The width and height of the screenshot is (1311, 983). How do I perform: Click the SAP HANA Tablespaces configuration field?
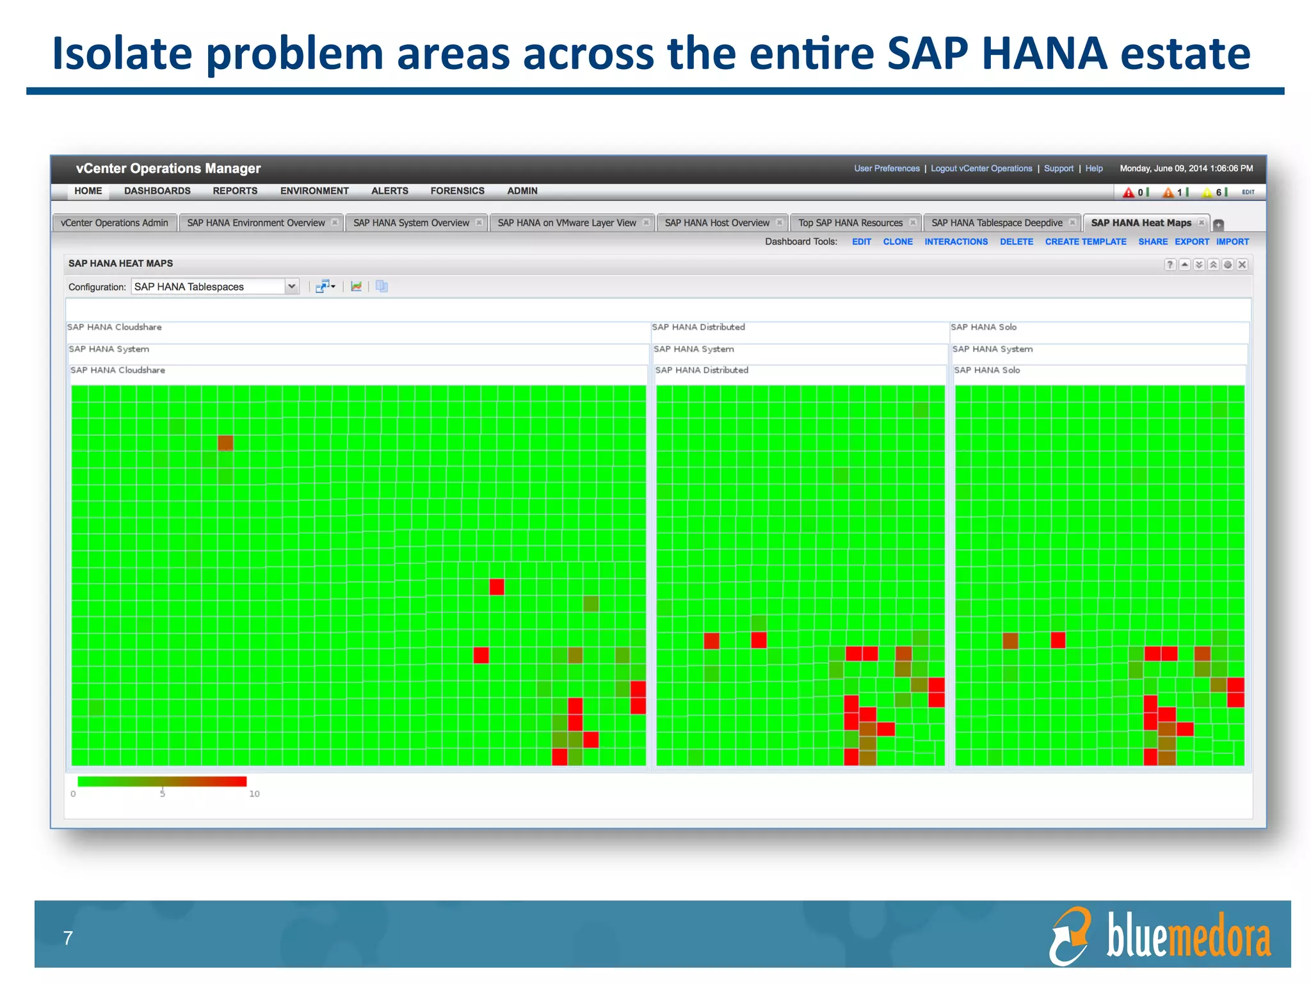(x=208, y=287)
